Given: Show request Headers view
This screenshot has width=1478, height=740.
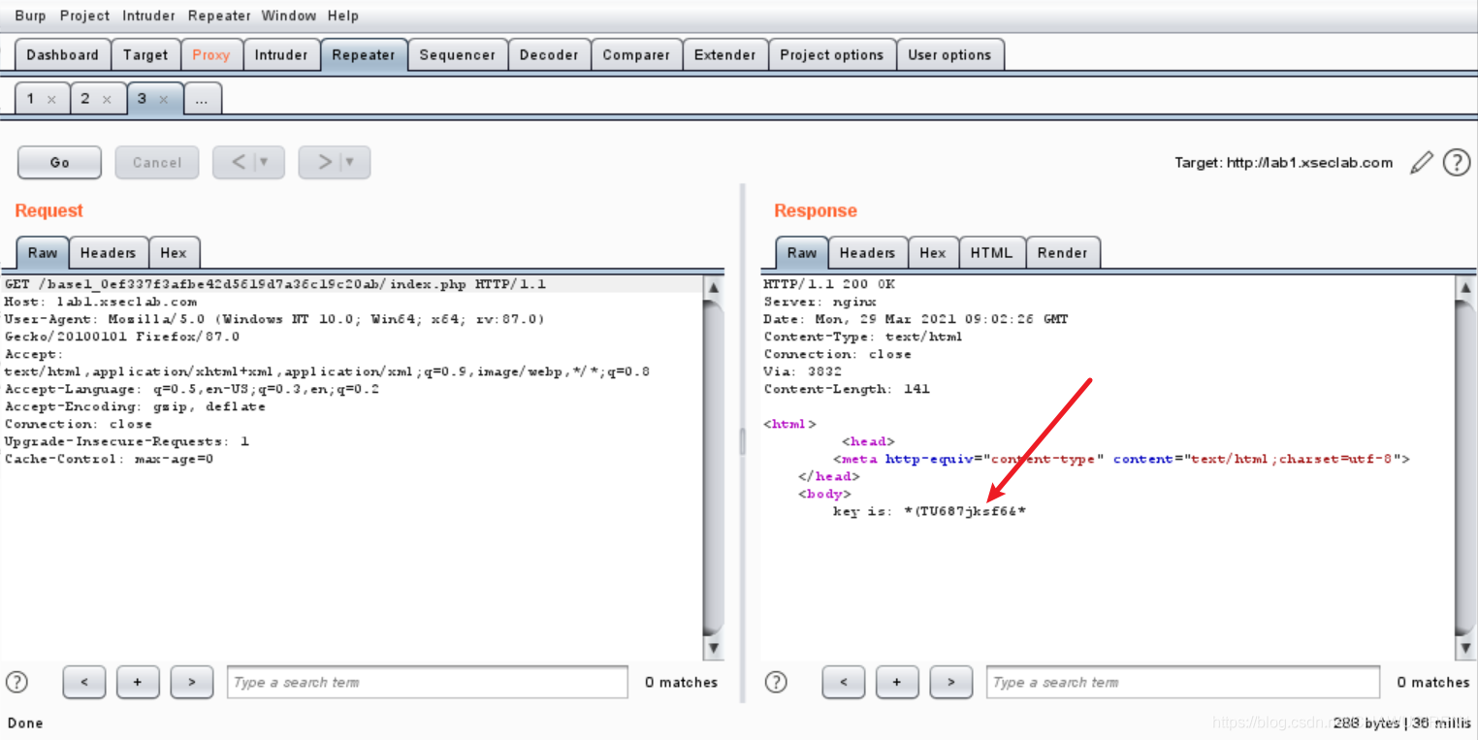Looking at the screenshot, I should [108, 252].
